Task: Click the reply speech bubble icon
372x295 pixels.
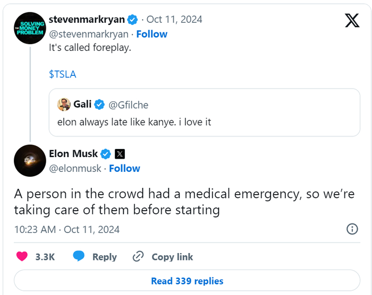Action: (79, 257)
